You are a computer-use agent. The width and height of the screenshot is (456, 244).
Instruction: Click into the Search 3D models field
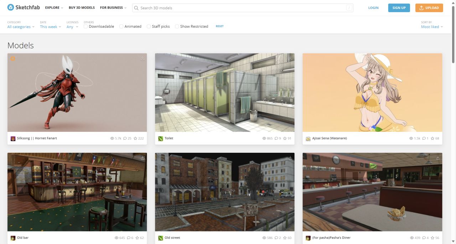pyautogui.click(x=242, y=8)
